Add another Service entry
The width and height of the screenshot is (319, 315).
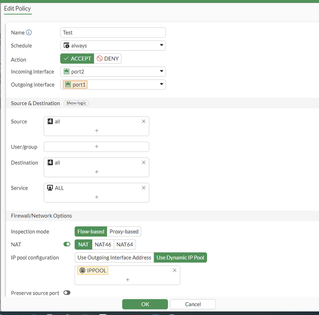tap(96, 197)
